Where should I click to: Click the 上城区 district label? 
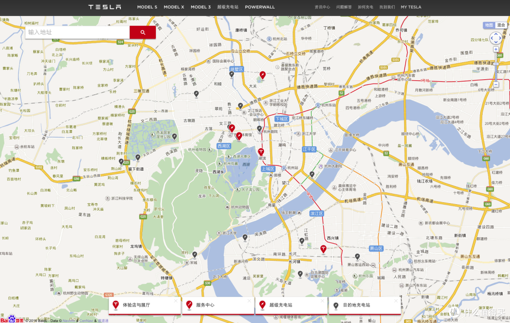pos(268,169)
